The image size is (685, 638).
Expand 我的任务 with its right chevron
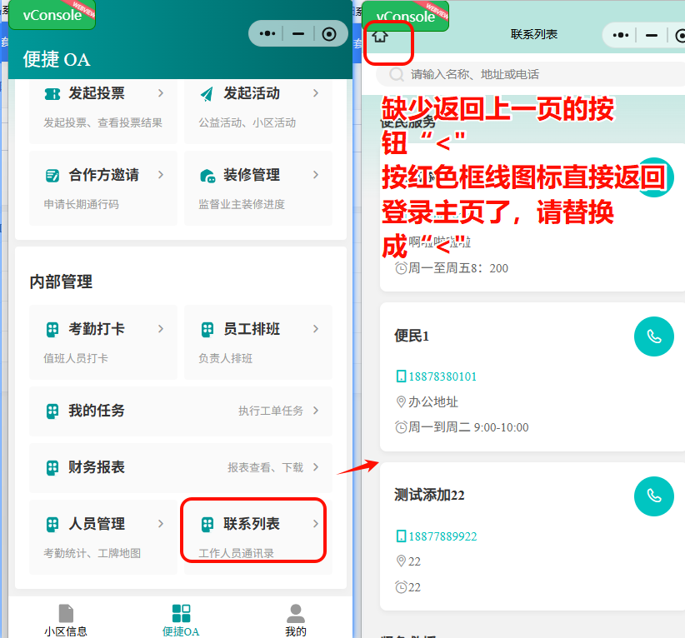pyautogui.click(x=316, y=411)
